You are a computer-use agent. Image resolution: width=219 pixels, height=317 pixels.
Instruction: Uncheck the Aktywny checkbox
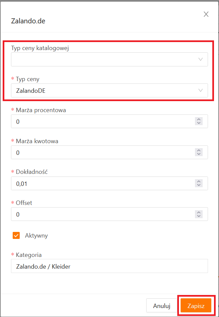click(16, 236)
